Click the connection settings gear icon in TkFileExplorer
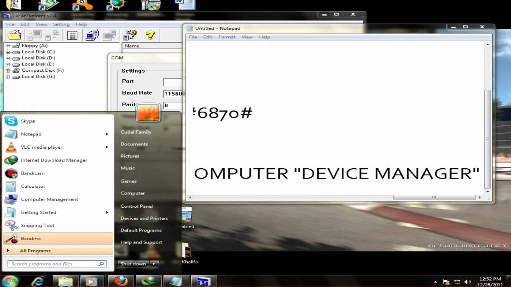Screen dimensions: 511x287 [131, 35]
